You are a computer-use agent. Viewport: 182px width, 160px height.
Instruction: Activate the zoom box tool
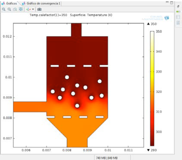[x=15, y=9]
